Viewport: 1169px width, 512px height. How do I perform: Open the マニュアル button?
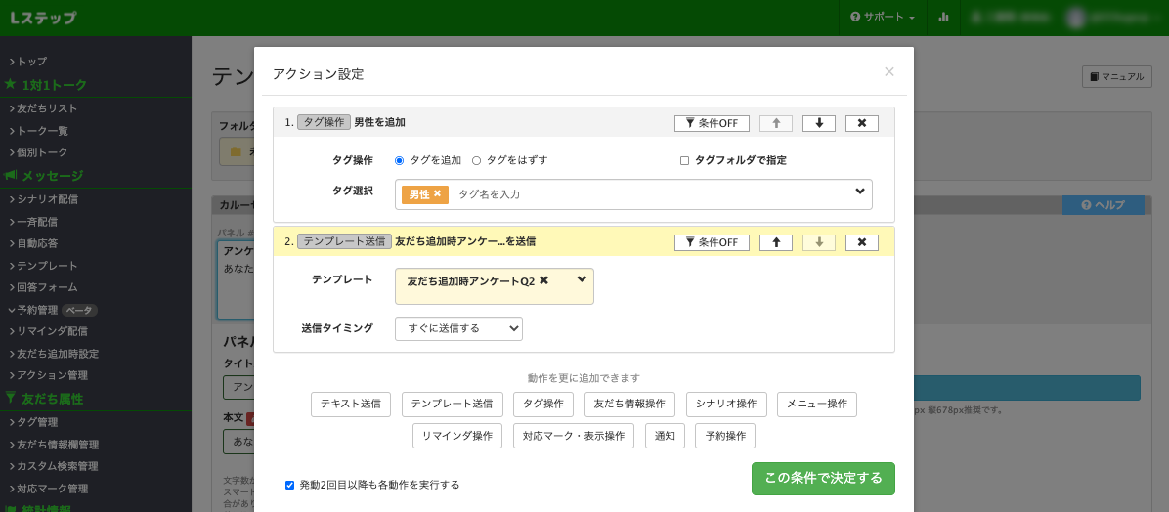pos(1117,77)
